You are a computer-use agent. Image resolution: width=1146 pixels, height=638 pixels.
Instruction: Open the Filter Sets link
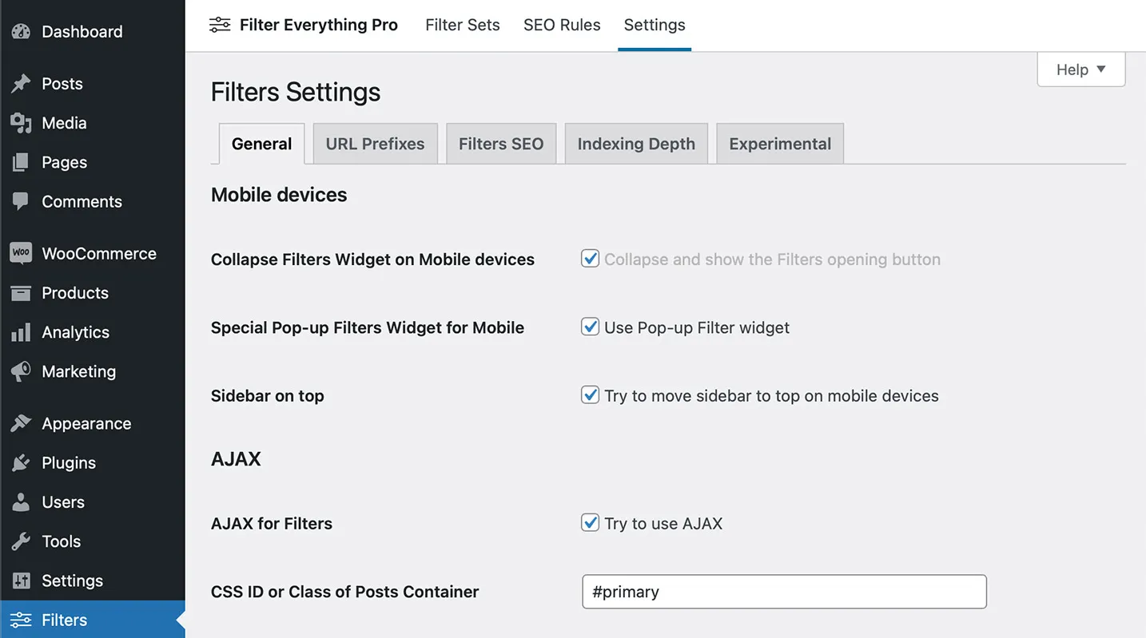click(x=463, y=25)
